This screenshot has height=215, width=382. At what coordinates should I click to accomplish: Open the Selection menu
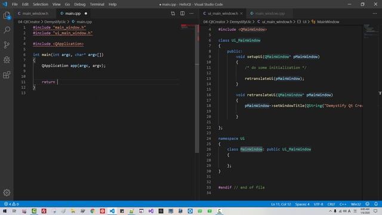click(41, 4)
